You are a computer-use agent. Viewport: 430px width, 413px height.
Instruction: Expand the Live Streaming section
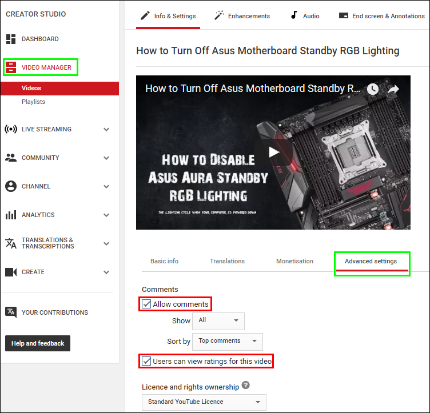(106, 129)
